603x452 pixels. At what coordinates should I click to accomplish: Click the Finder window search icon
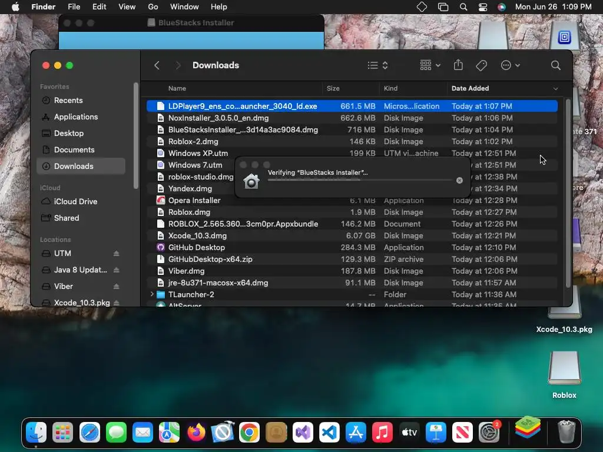pos(555,65)
